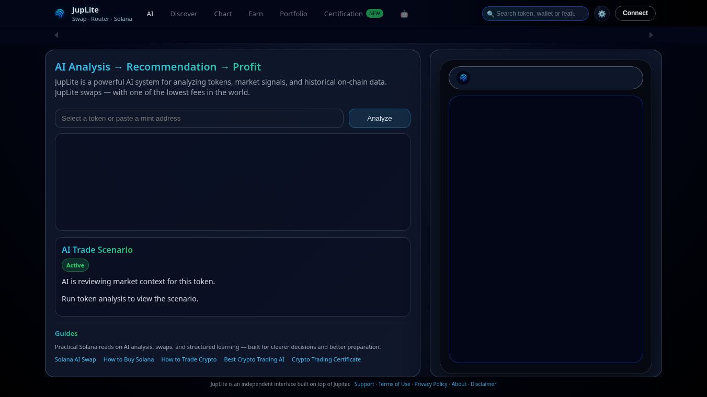The image size is (707, 397).
Task: Open the robot icon in navigation bar
Action: click(x=404, y=14)
